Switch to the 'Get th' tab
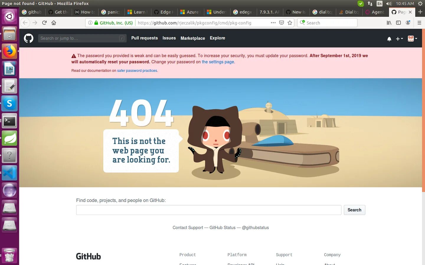Image resolution: width=425 pixels, height=265 pixels. [58, 12]
